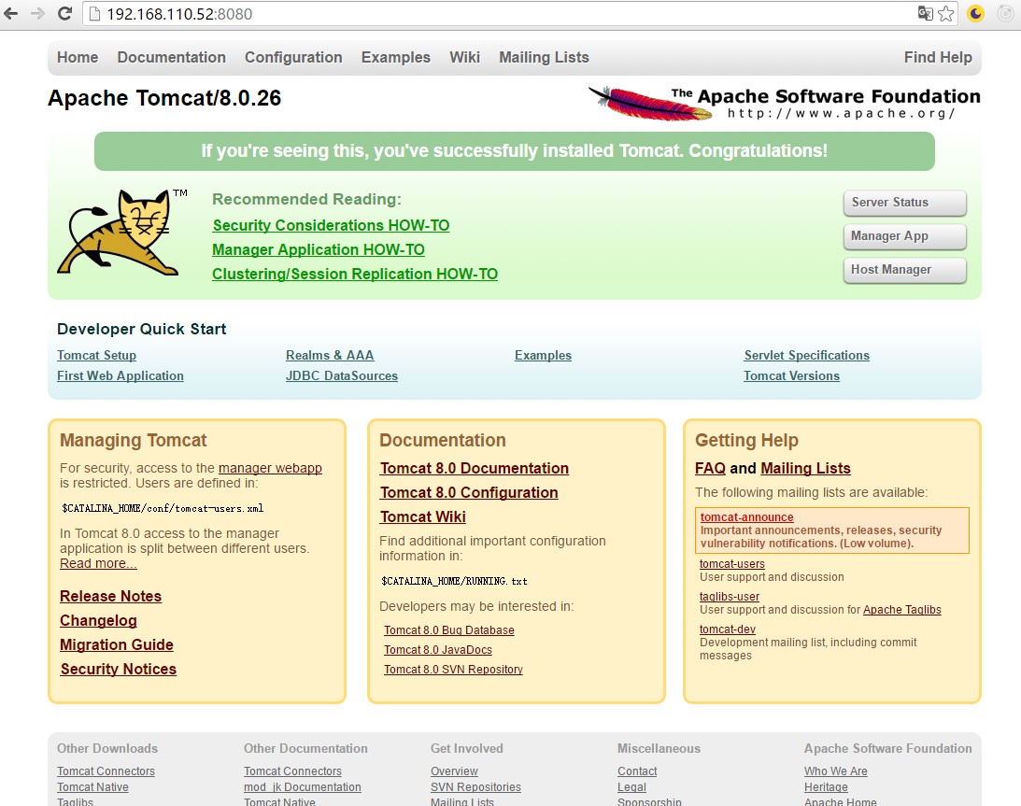
Task: Open Tomcat Connectors under Other Downloads
Action: coord(106,771)
